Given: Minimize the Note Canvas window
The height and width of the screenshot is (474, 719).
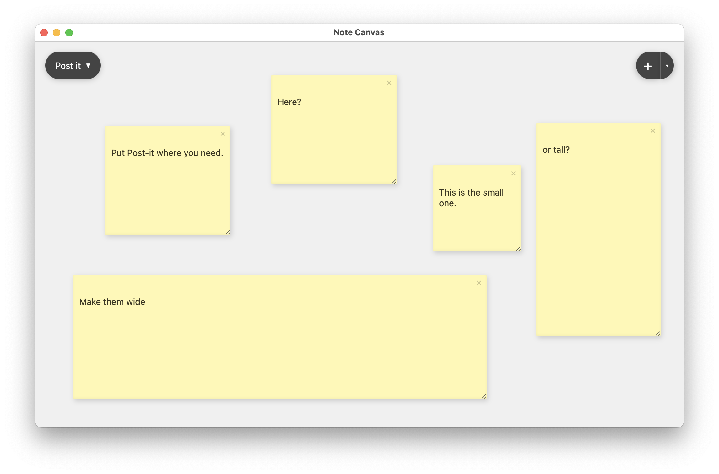Looking at the screenshot, I should click(57, 33).
